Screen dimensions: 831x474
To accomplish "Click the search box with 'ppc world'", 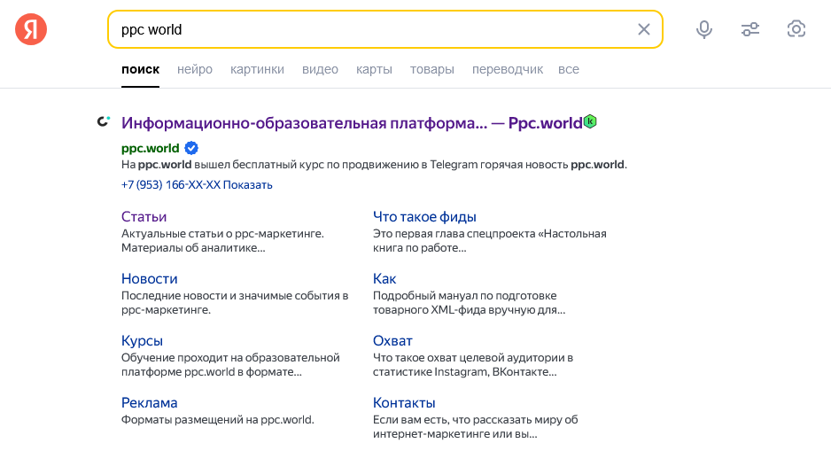I will tap(372, 29).
